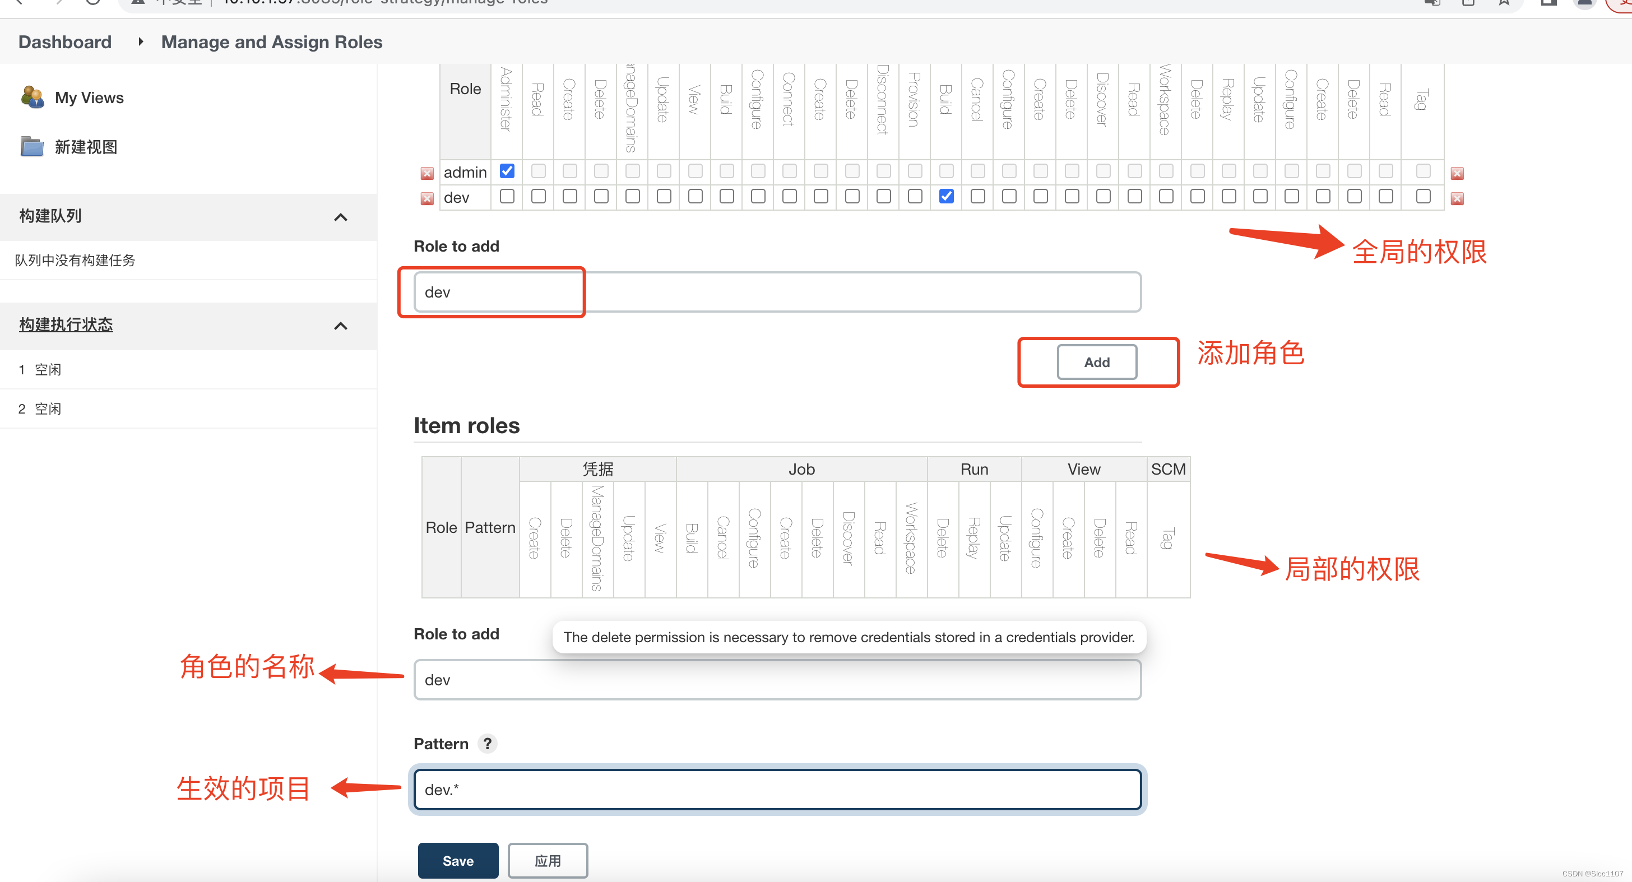Delete admin role using left red X

427,173
